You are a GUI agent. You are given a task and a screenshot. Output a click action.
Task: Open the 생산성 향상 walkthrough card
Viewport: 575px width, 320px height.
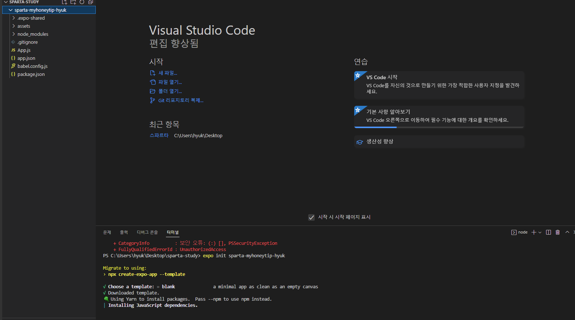coord(439,142)
